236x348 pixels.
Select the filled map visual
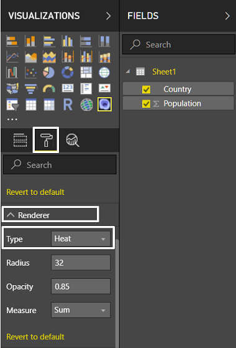coord(12,88)
